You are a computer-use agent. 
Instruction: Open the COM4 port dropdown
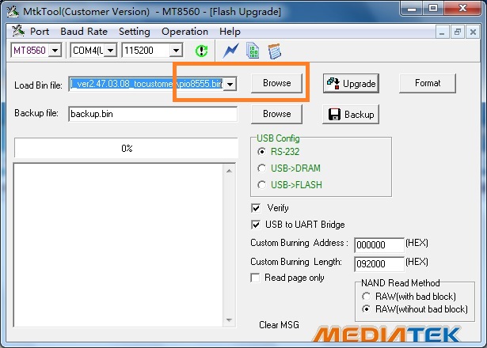(110, 51)
